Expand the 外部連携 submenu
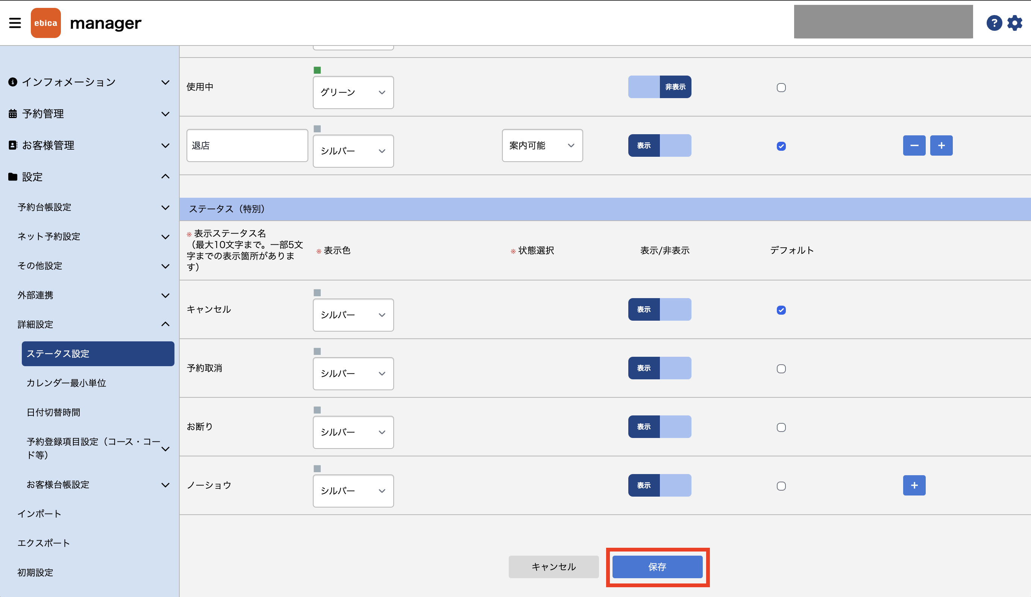The image size is (1031, 597). 165,295
